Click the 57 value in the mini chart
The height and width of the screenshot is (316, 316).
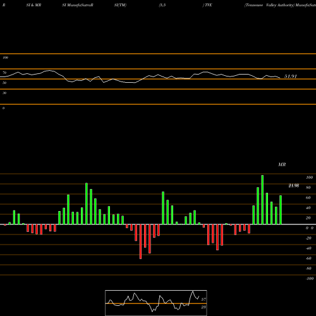[x=204, y=300]
